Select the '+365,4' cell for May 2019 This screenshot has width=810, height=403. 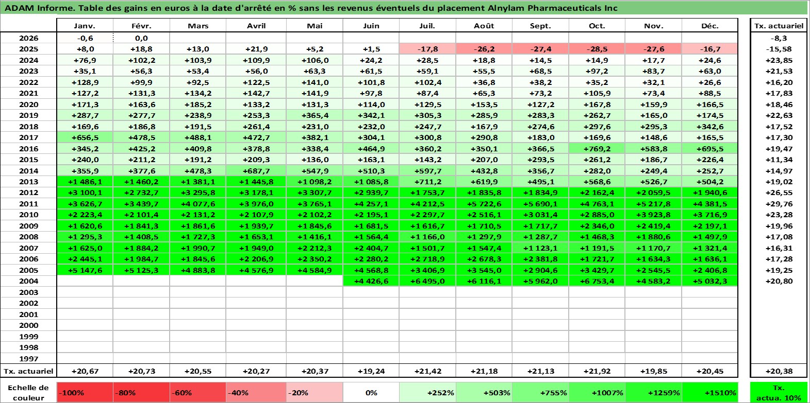(315, 115)
